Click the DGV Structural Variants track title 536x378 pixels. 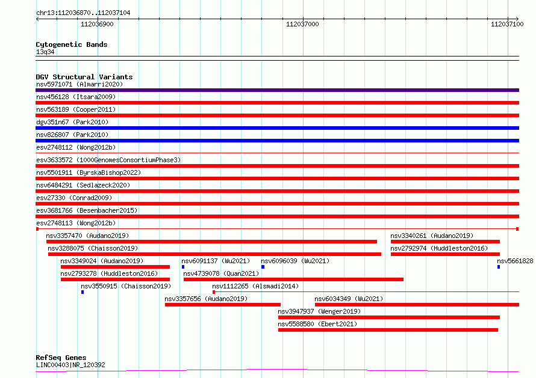tap(84, 77)
